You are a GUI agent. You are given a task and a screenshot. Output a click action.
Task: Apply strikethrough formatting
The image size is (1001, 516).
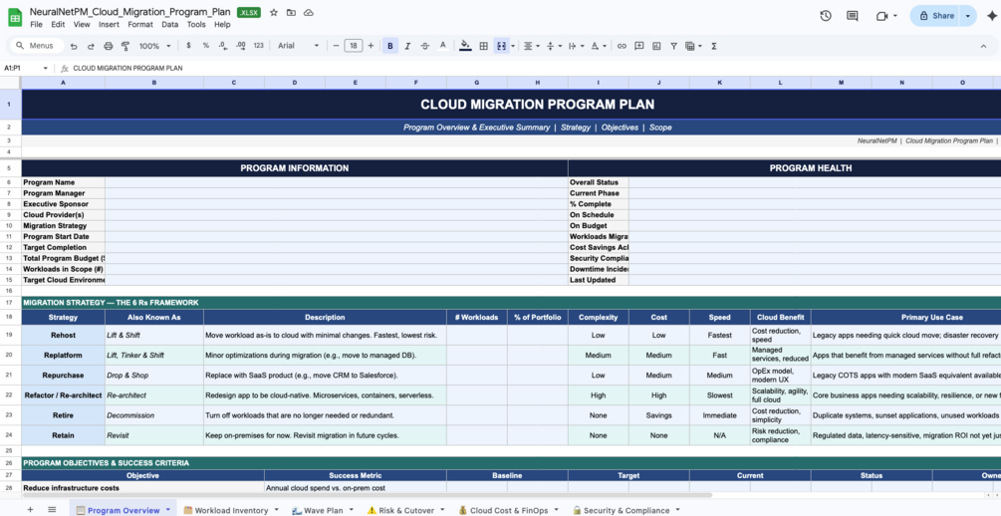pos(425,46)
